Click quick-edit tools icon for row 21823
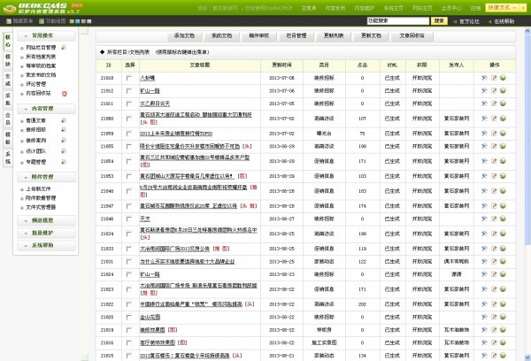 point(484,289)
